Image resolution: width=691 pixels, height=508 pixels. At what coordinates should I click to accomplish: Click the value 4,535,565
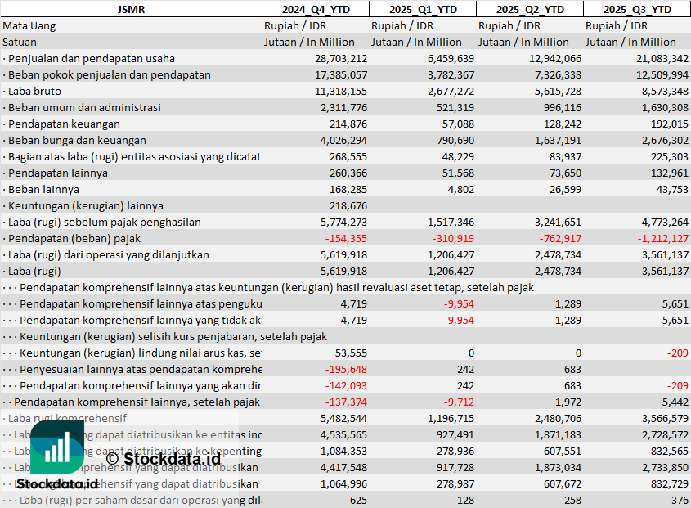click(343, 434)
